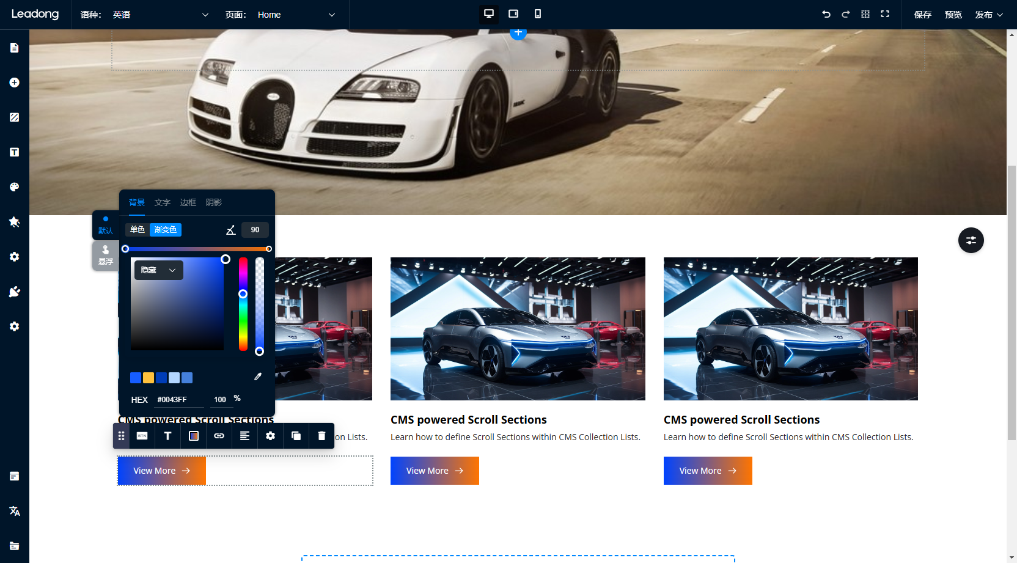Viewport: 1017px width, 563px height.
Task: Undo the last action
Action: pyautogui.click(x=826, y=14)
